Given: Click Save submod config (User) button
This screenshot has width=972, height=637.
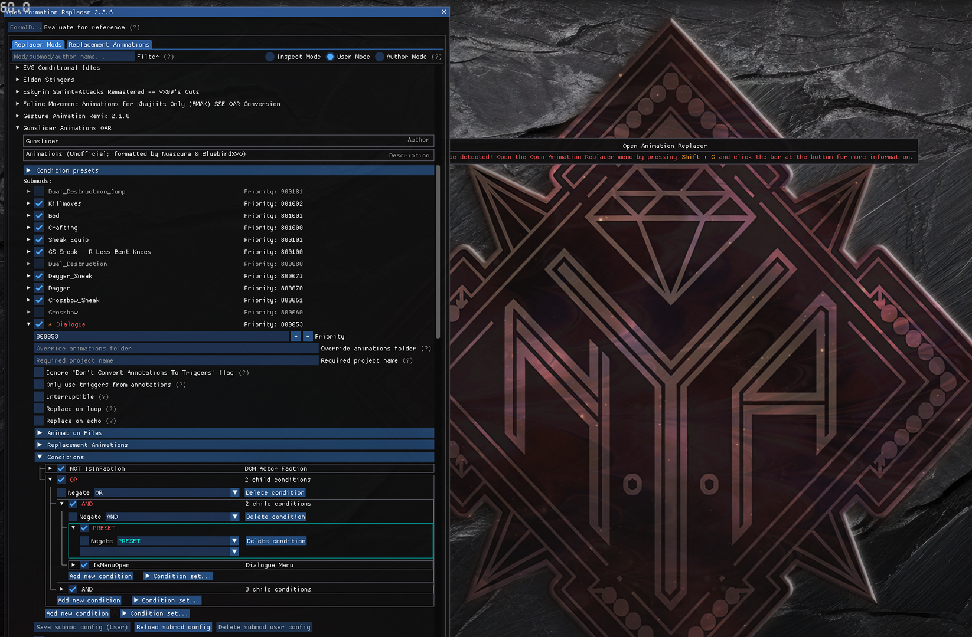Looking at the screenshot, I should pos(82,627).
